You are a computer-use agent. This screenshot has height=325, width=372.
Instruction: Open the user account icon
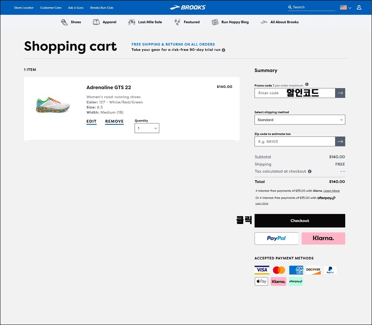(x=359, y=8)
